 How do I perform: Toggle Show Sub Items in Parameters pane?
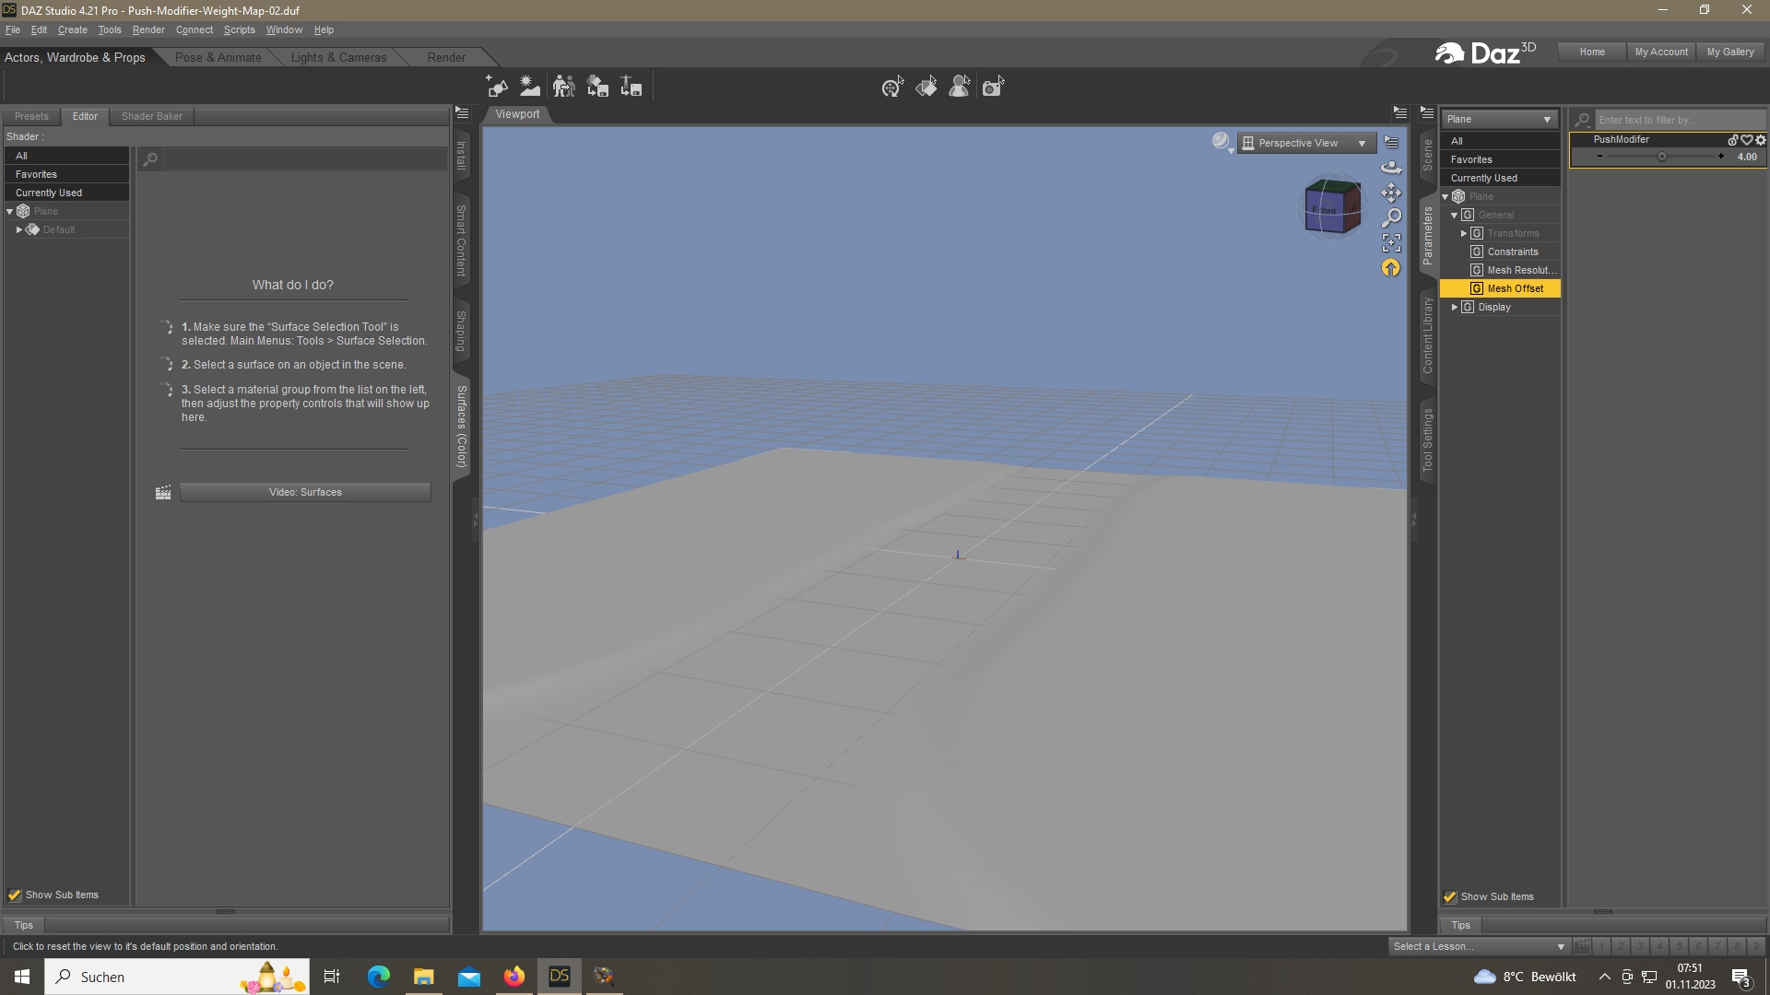[1450, 897]
